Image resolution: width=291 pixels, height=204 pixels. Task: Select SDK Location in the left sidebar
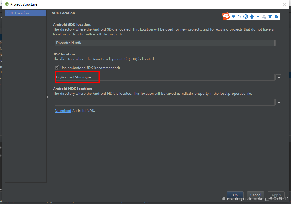click(x=26, y=13)
